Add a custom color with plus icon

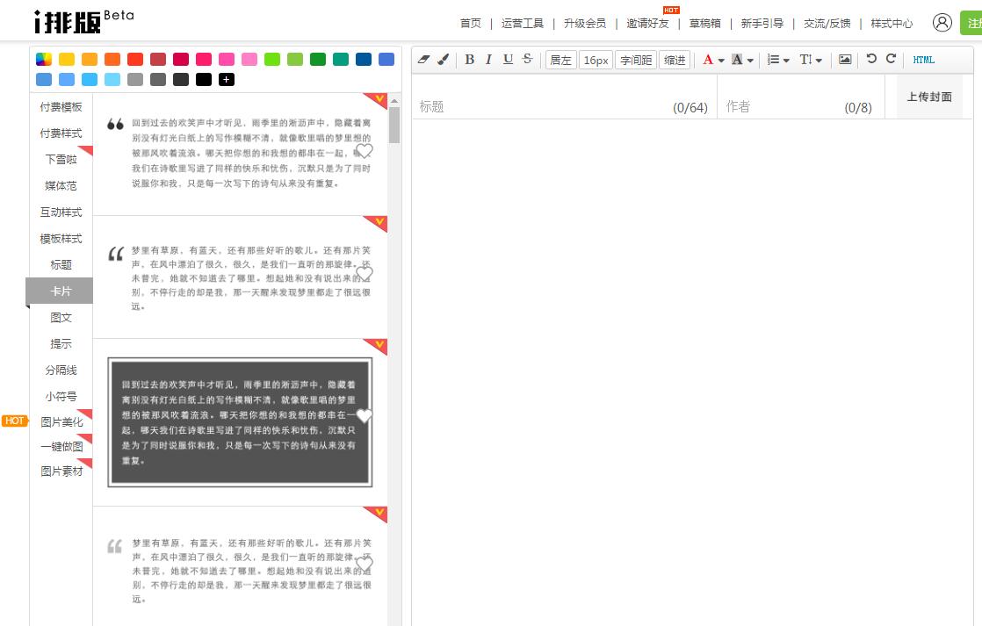coord(227,80)
